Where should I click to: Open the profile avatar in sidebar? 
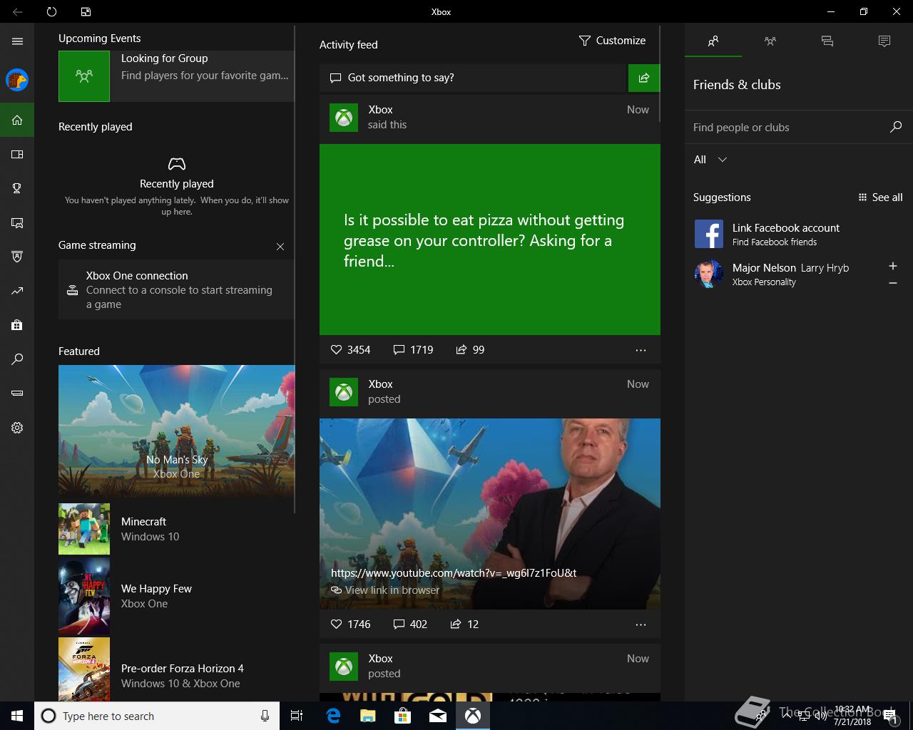[x=17, y=80]
